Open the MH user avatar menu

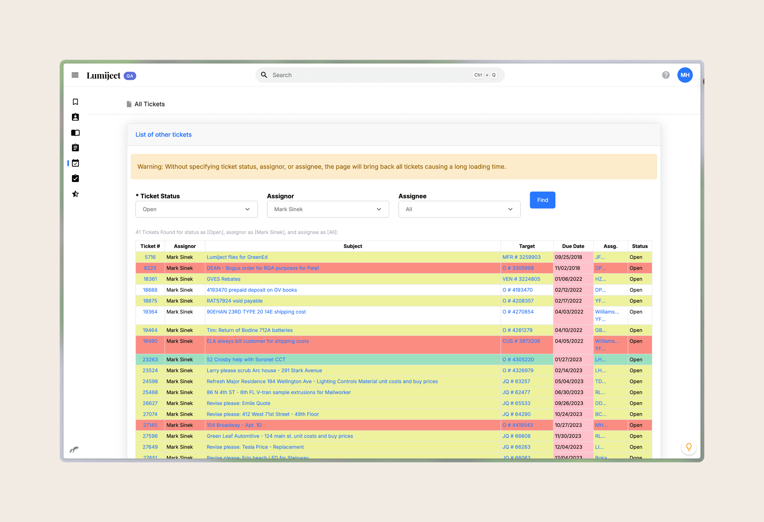coord(685,75)
